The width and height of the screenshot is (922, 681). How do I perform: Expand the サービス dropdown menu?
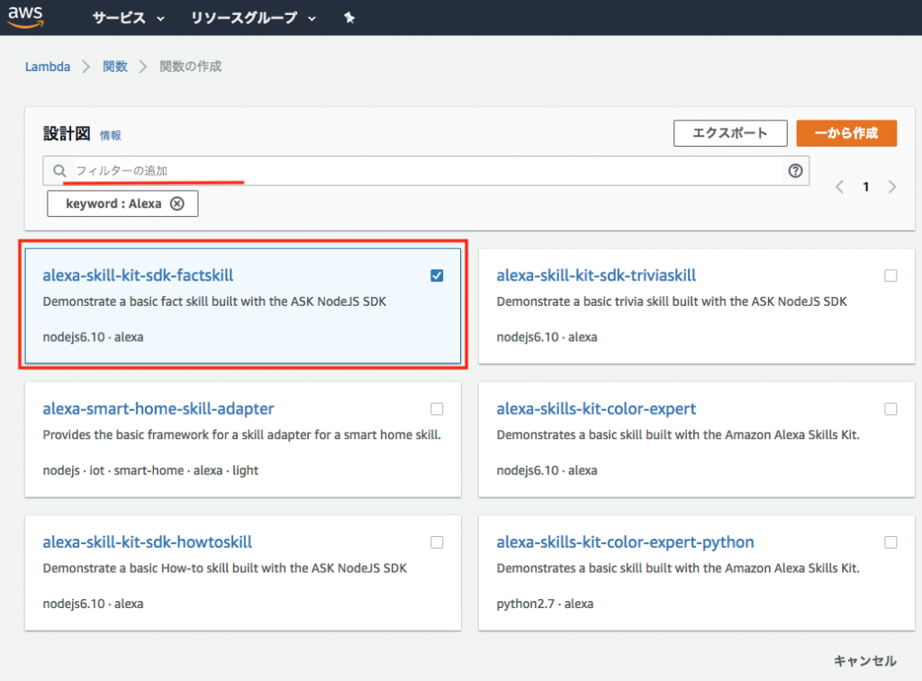(x=128, y=18)
